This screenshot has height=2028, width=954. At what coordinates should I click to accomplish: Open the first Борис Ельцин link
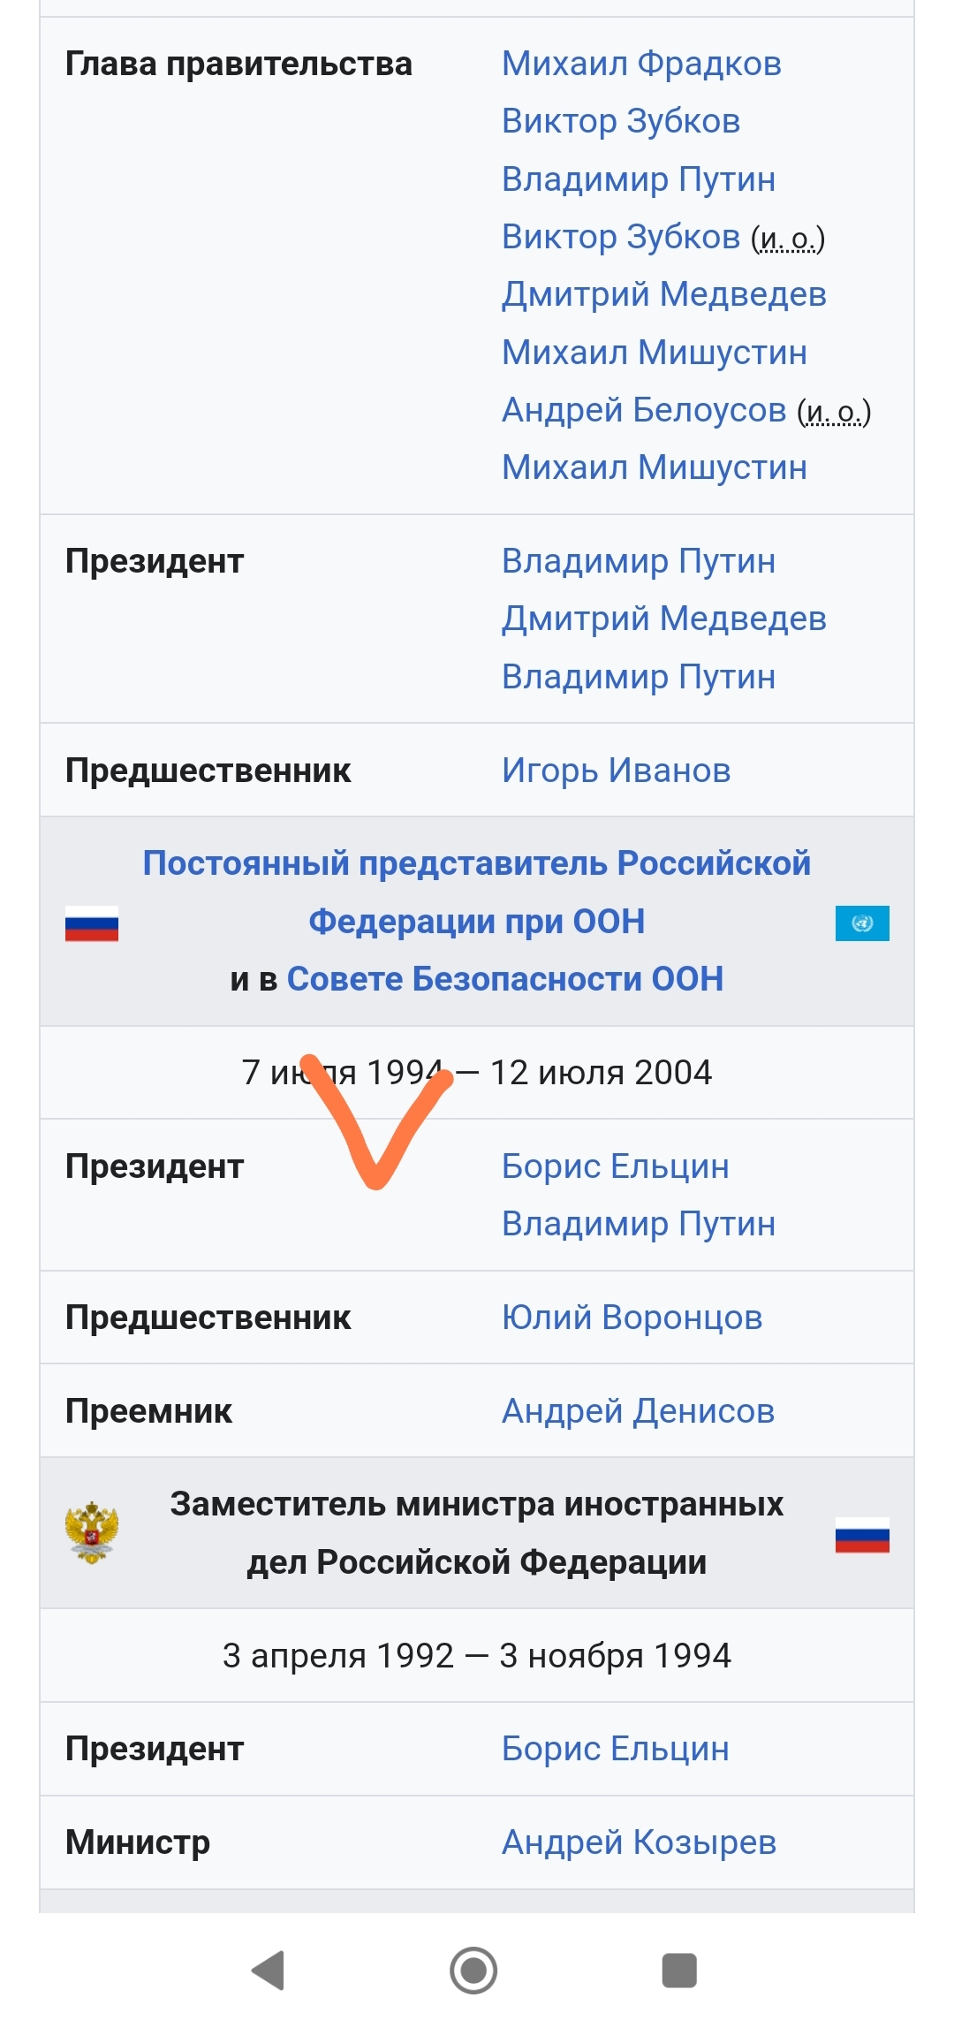point(616,1166)
